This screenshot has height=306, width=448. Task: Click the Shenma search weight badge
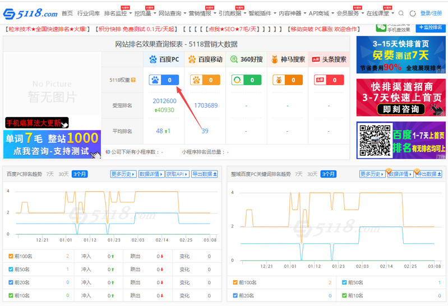point(288,80)
